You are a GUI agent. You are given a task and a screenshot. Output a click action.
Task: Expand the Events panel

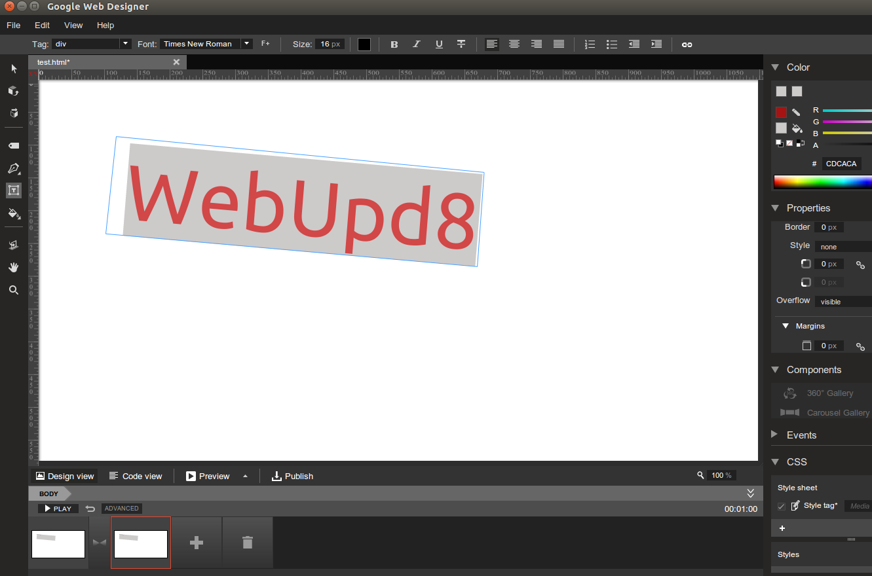(774, 435)
